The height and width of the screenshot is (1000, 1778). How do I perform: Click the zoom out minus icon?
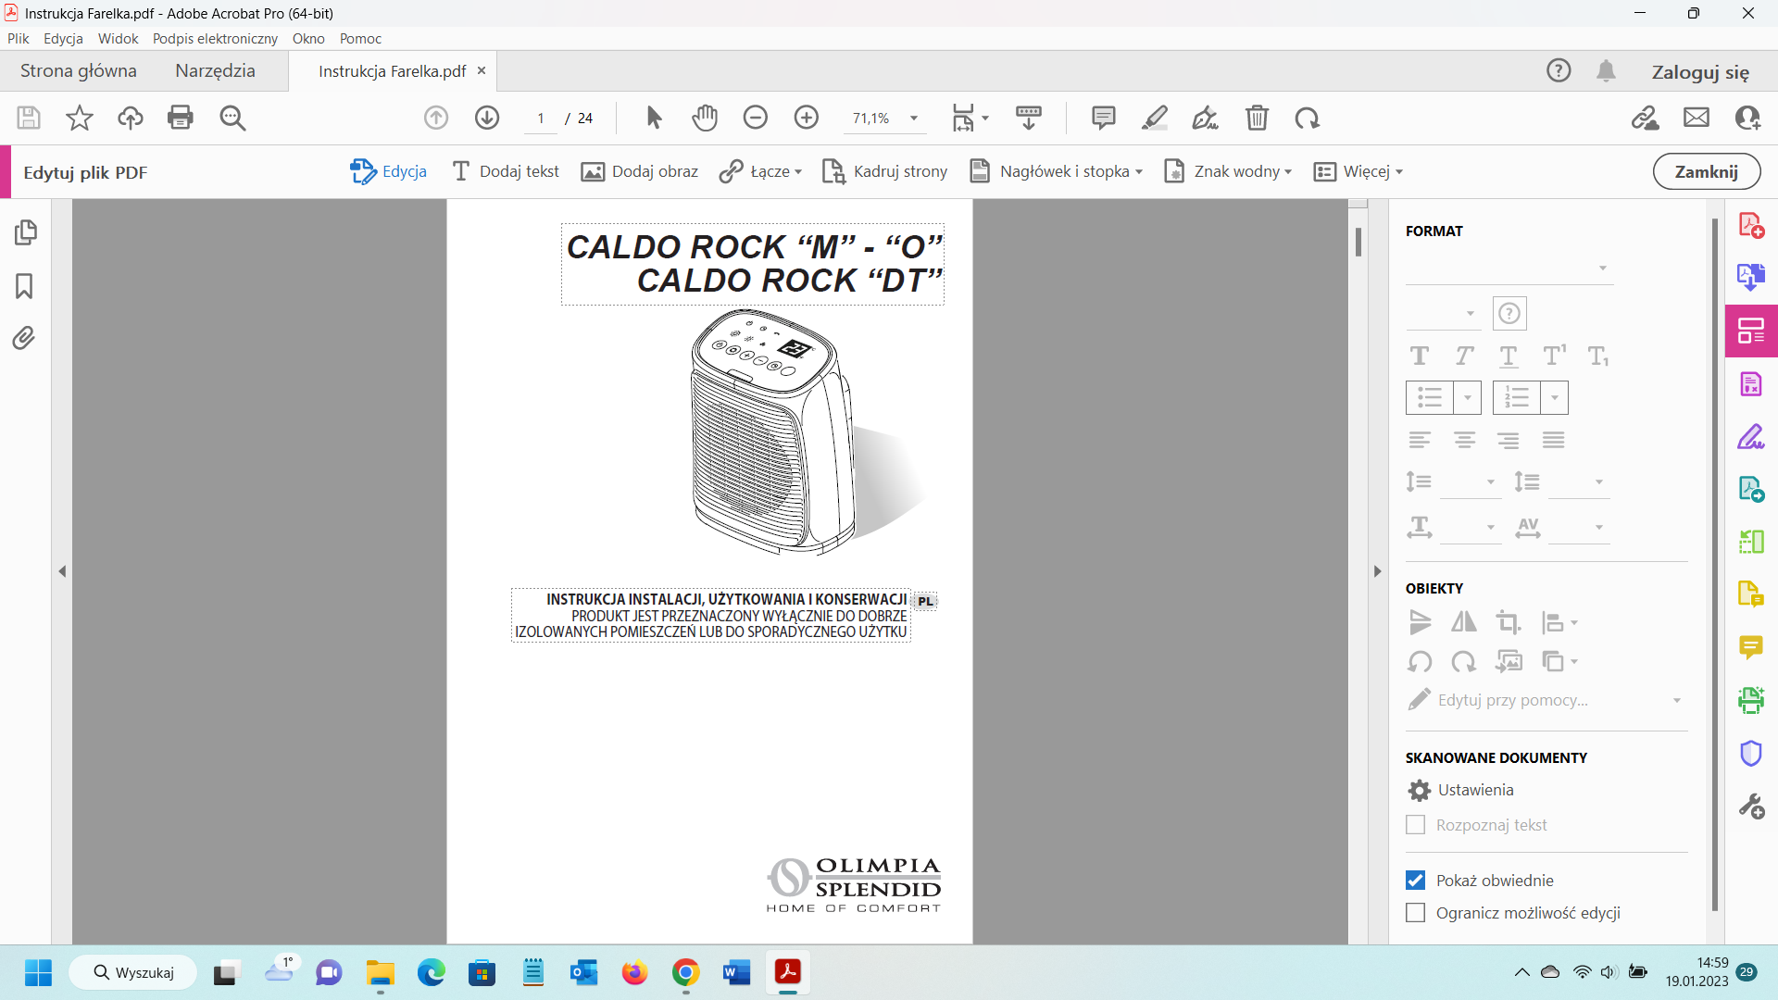756,118
